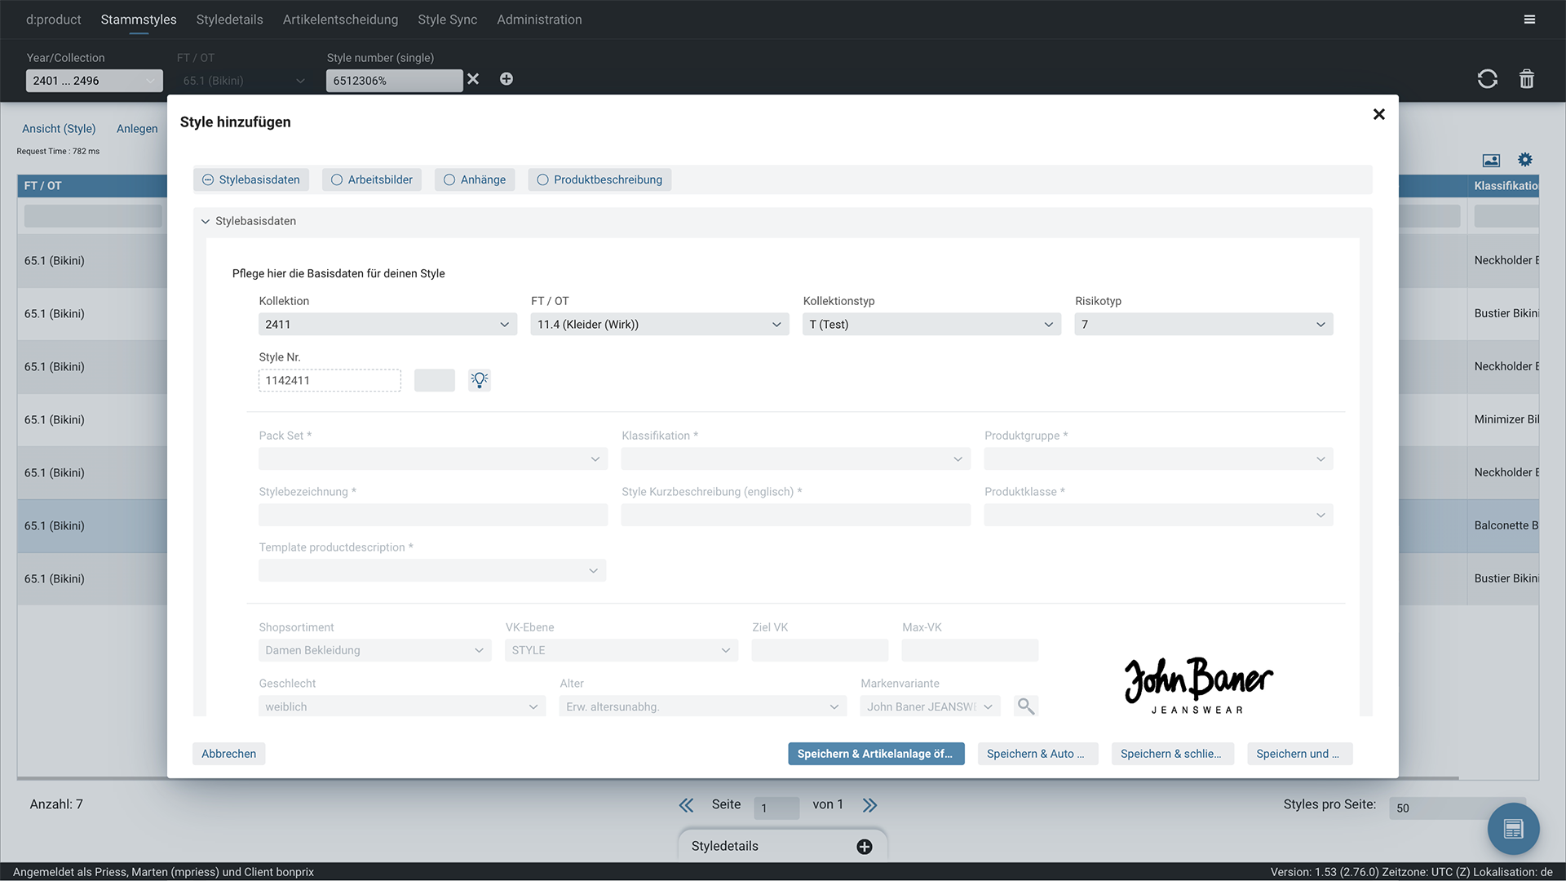The image size is (1566, 881).
Task: Clear the style number filter with X
Action: (473, 79)
